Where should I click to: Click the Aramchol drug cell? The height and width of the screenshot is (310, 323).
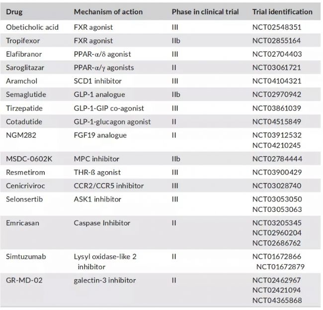point(21,81)
